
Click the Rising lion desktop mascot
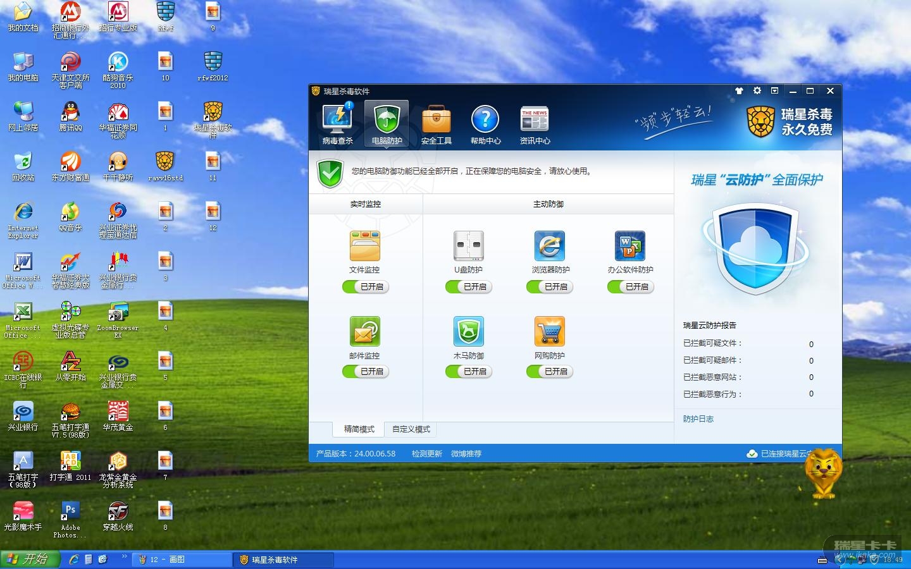pos(824,473)
